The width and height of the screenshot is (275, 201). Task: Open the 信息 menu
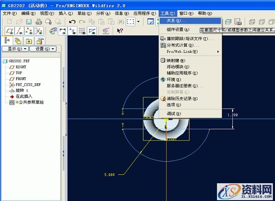(x=122, y=13)
